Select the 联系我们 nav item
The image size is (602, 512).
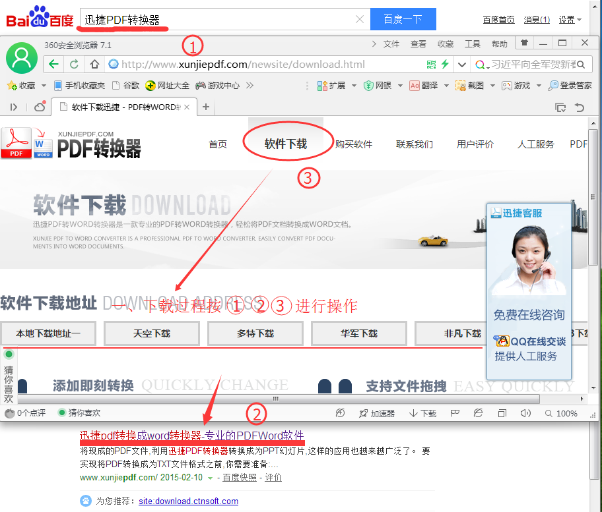pyautogui.click(x=415, y=144)
